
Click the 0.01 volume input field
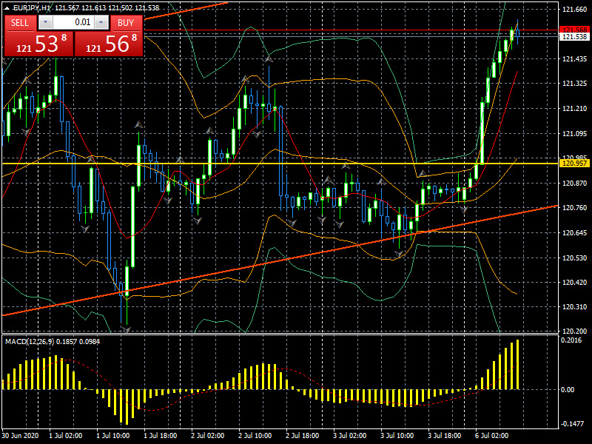click(x=73, y=22)
